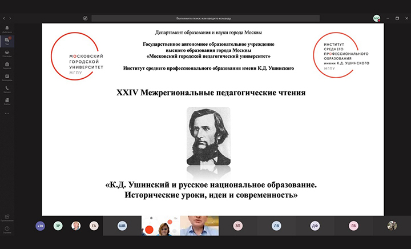
Task: Open the Activity bell in the sidebar
Action: coord(7,29)
